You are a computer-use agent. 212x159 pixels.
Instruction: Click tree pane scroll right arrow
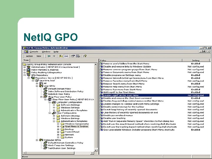(x=92, y=153)
